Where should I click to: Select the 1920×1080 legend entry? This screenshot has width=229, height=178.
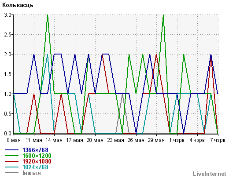[37, 161]
